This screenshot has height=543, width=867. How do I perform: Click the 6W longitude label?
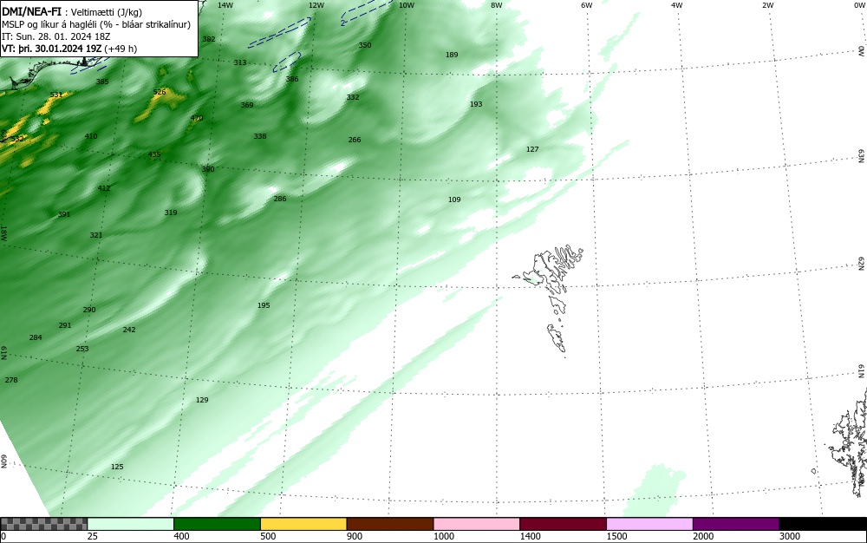[x=587, y=5]
